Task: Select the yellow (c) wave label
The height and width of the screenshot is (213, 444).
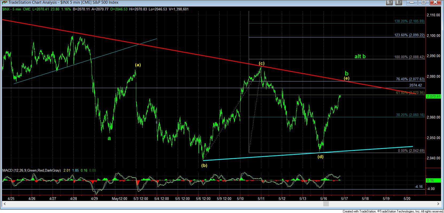Action: coord(262,63)
